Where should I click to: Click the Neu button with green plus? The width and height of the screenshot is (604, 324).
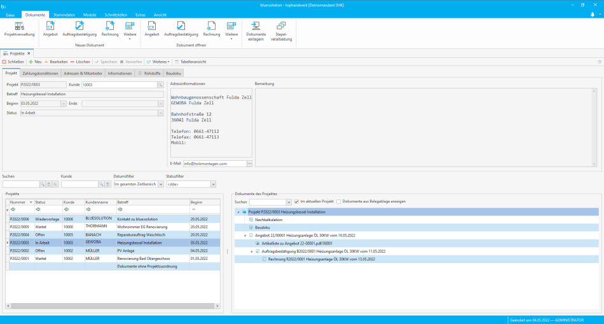click(35, 62)
